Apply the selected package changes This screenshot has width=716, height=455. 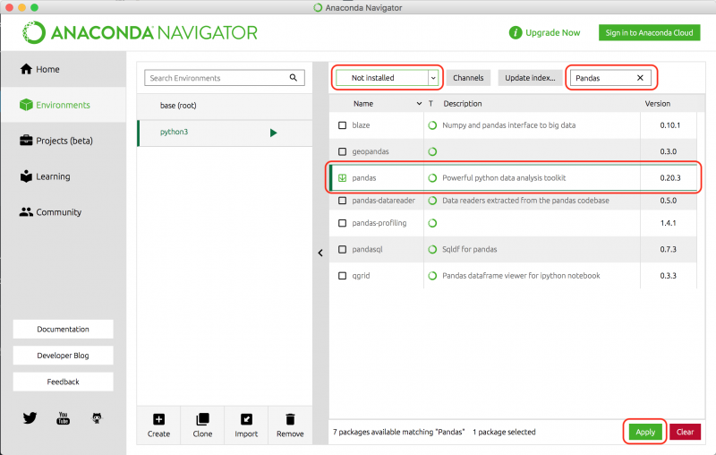pyautogui.click(x=645, y=432)
